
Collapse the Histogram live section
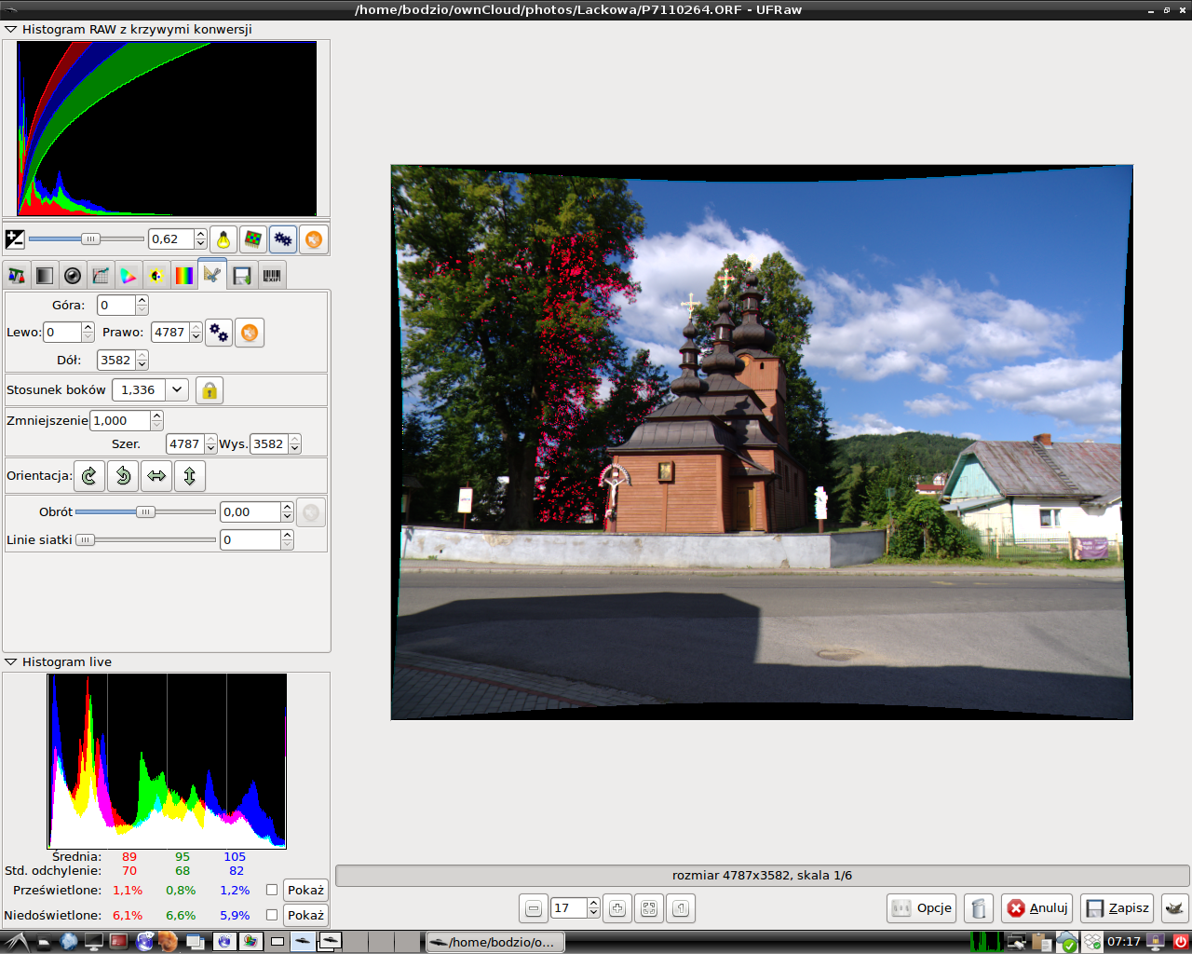11,662
